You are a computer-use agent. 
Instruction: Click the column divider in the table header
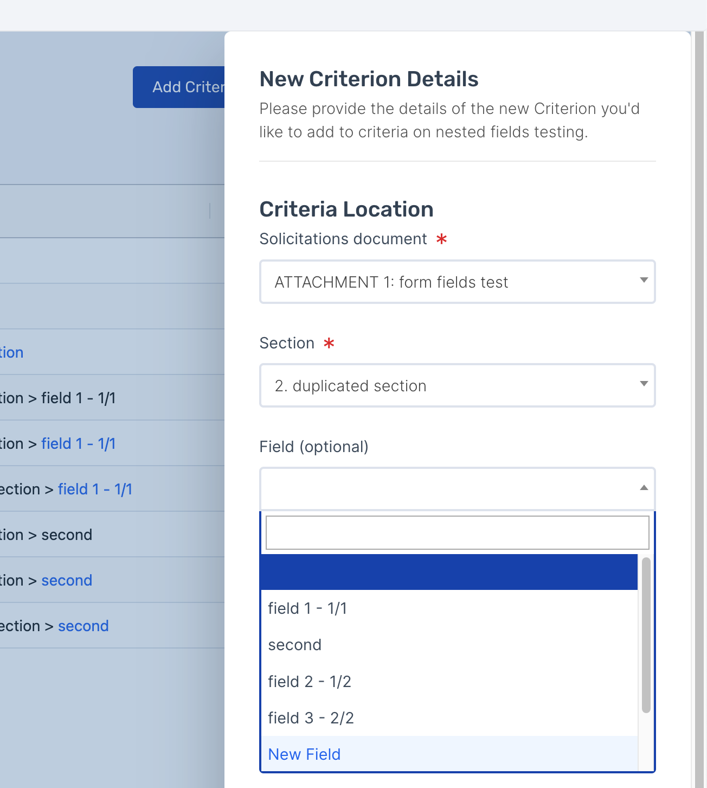coord(210,211)
